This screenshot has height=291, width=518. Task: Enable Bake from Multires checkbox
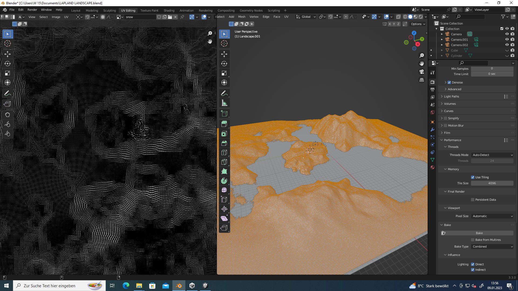pyautogui.click(x=473, y=240)
